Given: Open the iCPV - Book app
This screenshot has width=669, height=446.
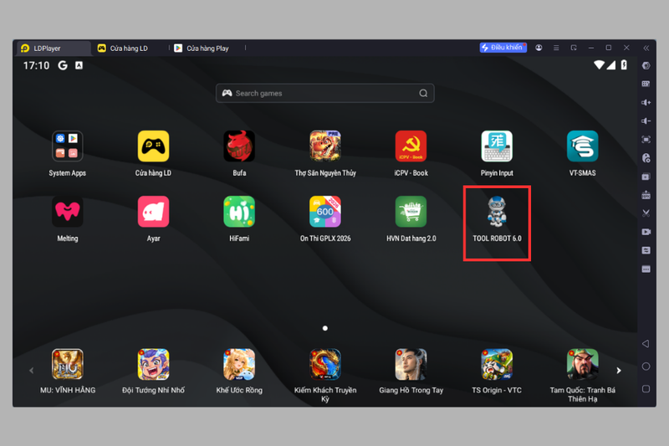Looking at the screenshot, I should [x=411, y=146].
